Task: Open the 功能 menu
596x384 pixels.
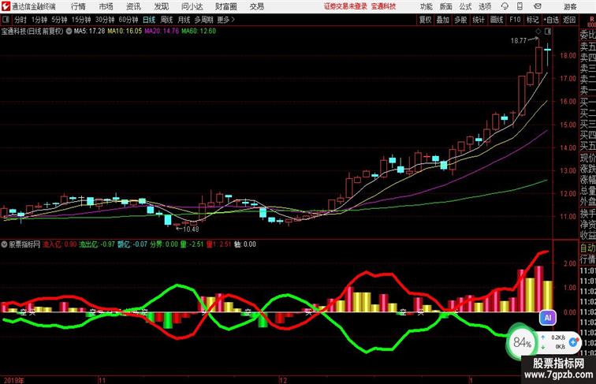Action: tap(427, 6)
